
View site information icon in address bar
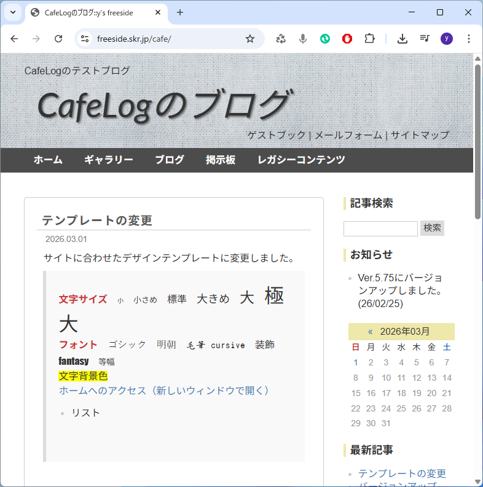pyautogui.click(x=85, y=39)
